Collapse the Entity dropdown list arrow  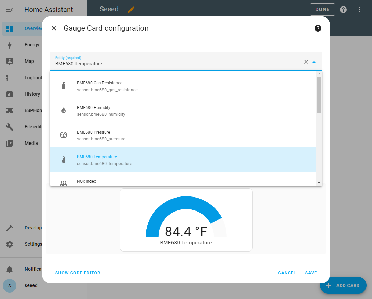coord(314,62)
